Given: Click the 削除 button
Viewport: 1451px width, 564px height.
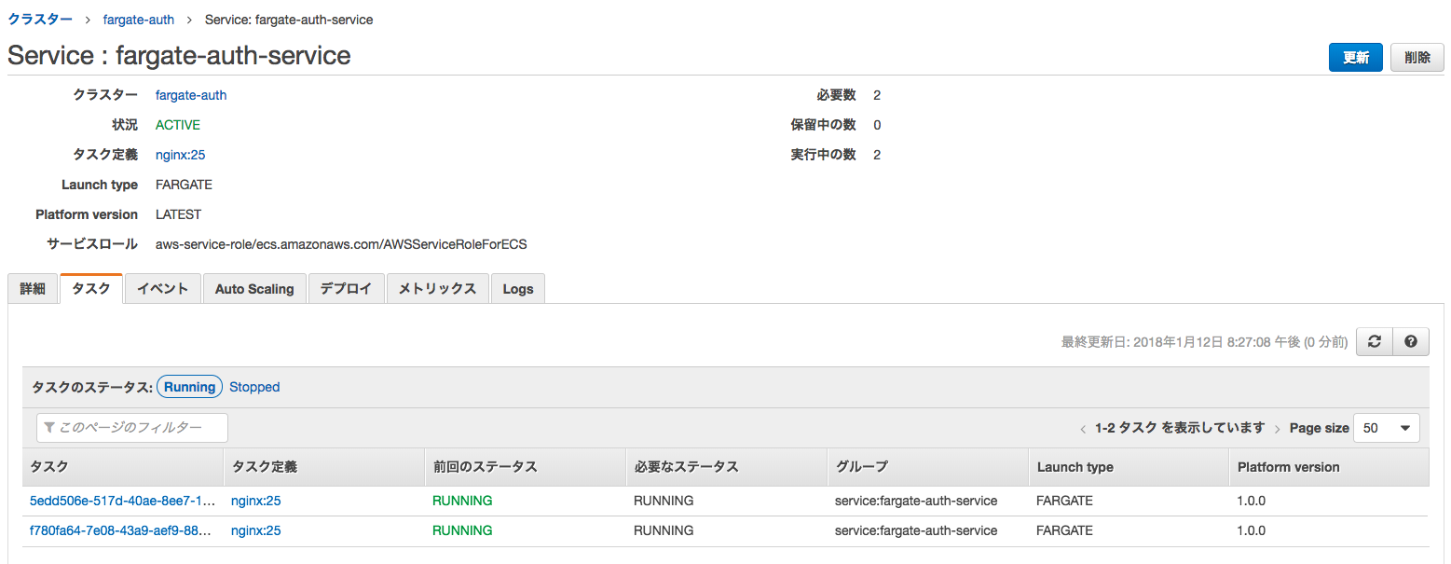Looking at the screenshot, I should coord(1417,57).
